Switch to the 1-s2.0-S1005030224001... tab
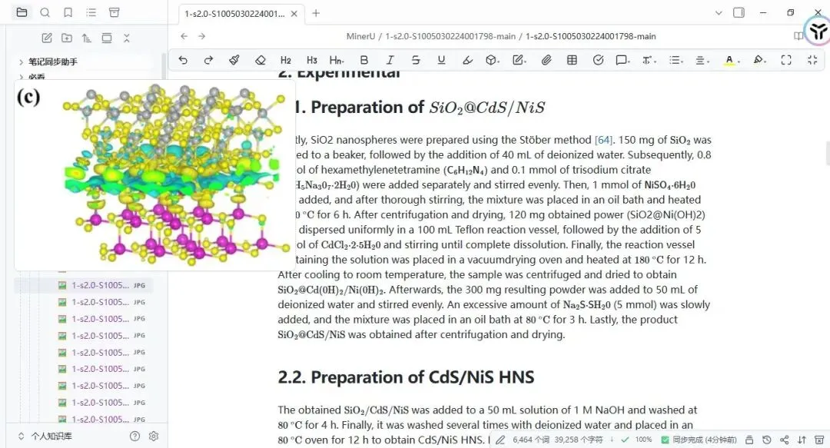Image resolution: width=830 pixels, height=448 pixels. tap(234, 14)
